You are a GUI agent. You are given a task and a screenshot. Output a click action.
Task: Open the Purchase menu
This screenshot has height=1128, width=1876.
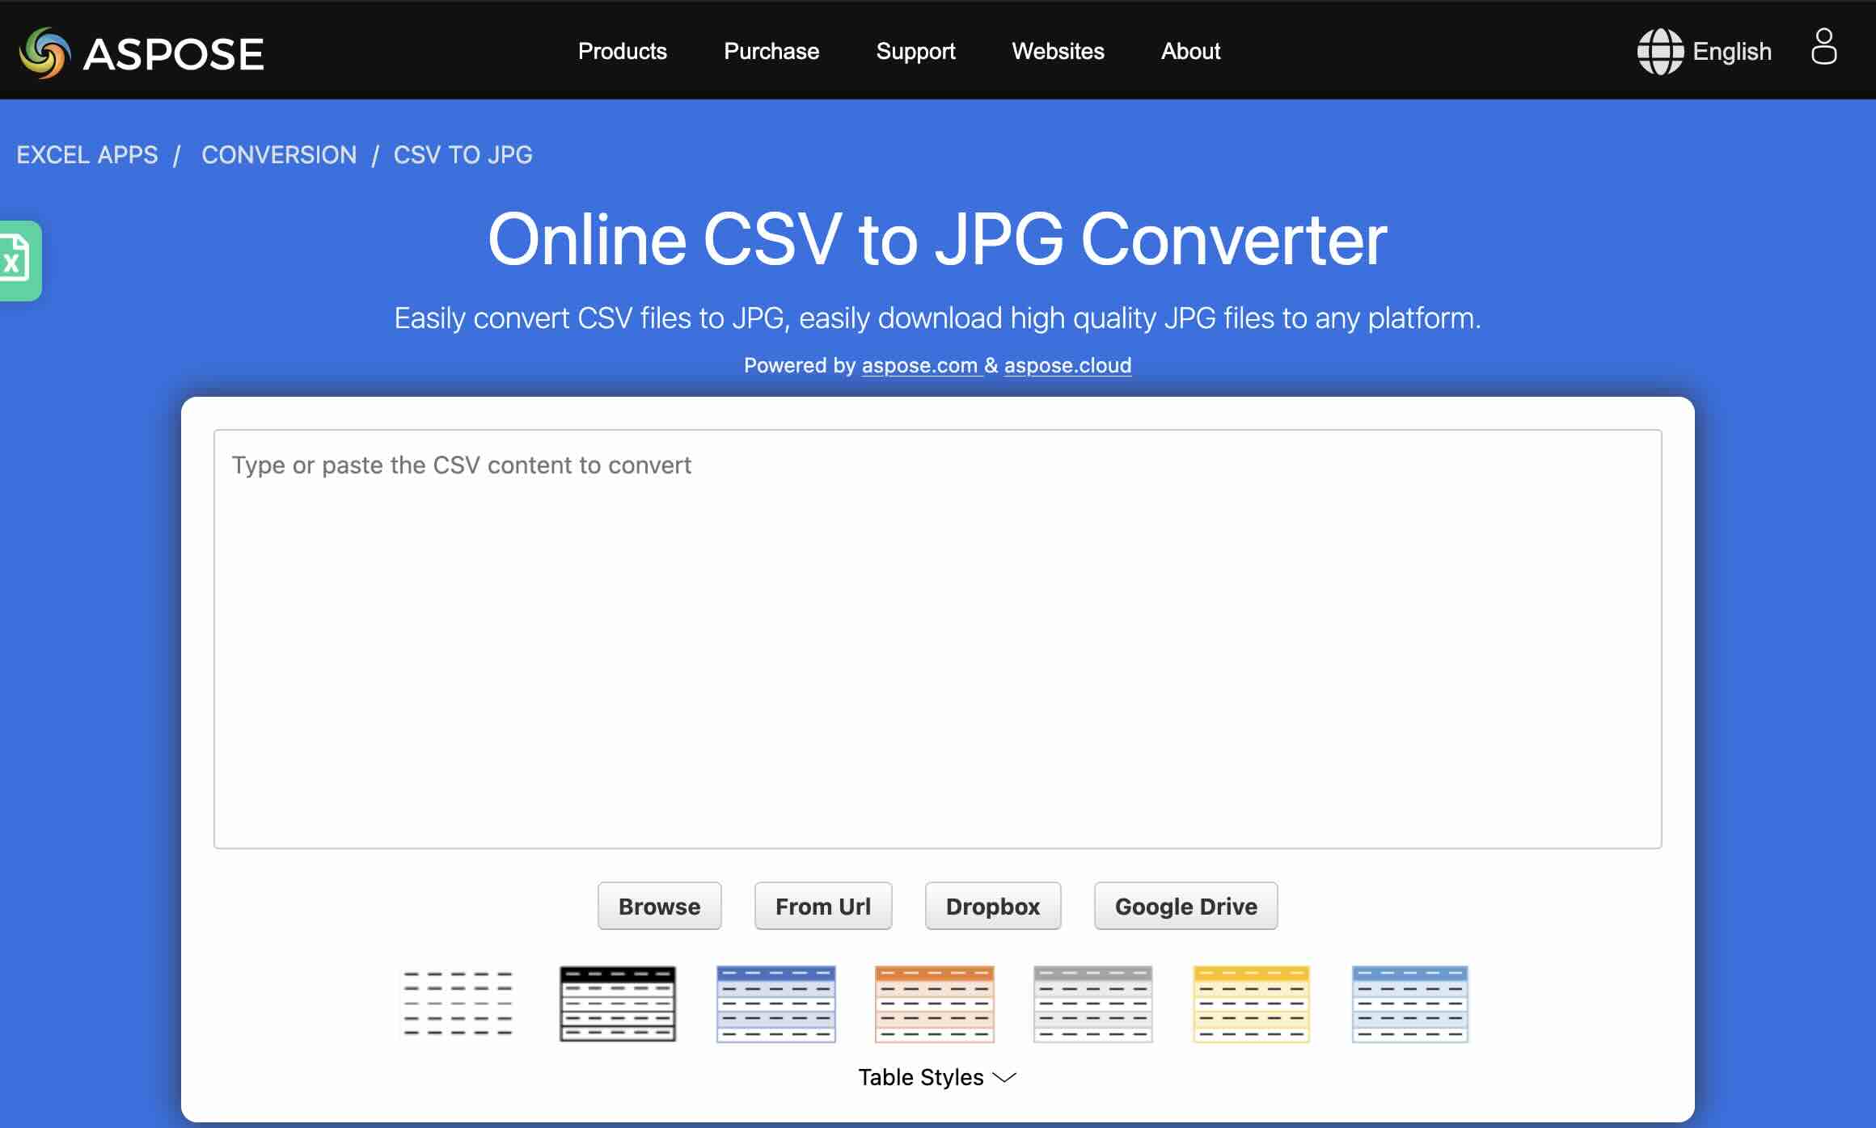[x=771, y=52]
